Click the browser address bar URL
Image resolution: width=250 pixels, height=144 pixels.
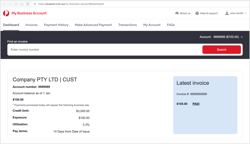pyautogui.click(x=71, y=4)
